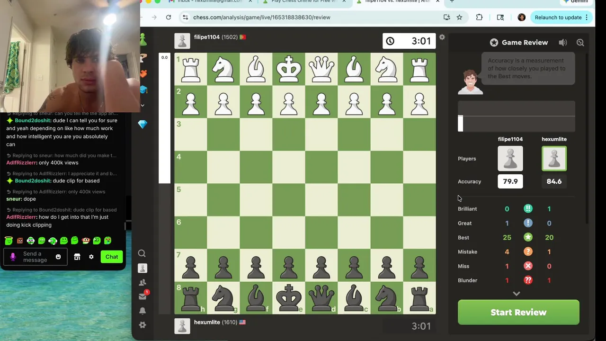Click filipe1104 accuracy value 79.9
Screen dimensions: 606x341
(x=510, y=181)
